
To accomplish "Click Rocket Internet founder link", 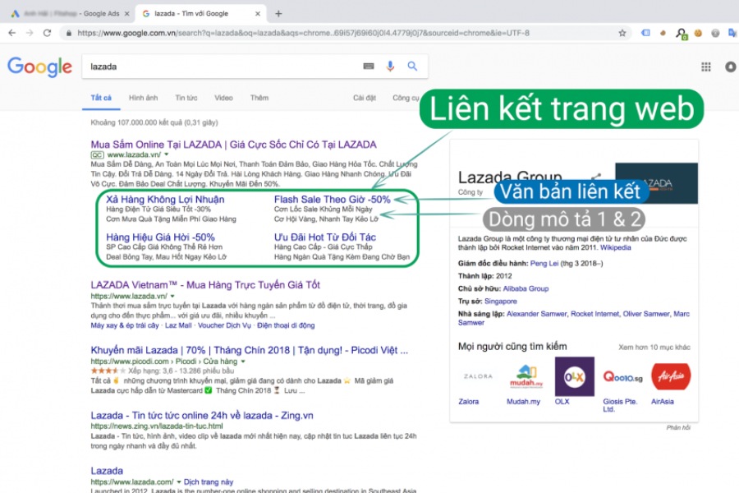I will click(x=594, y=314).
